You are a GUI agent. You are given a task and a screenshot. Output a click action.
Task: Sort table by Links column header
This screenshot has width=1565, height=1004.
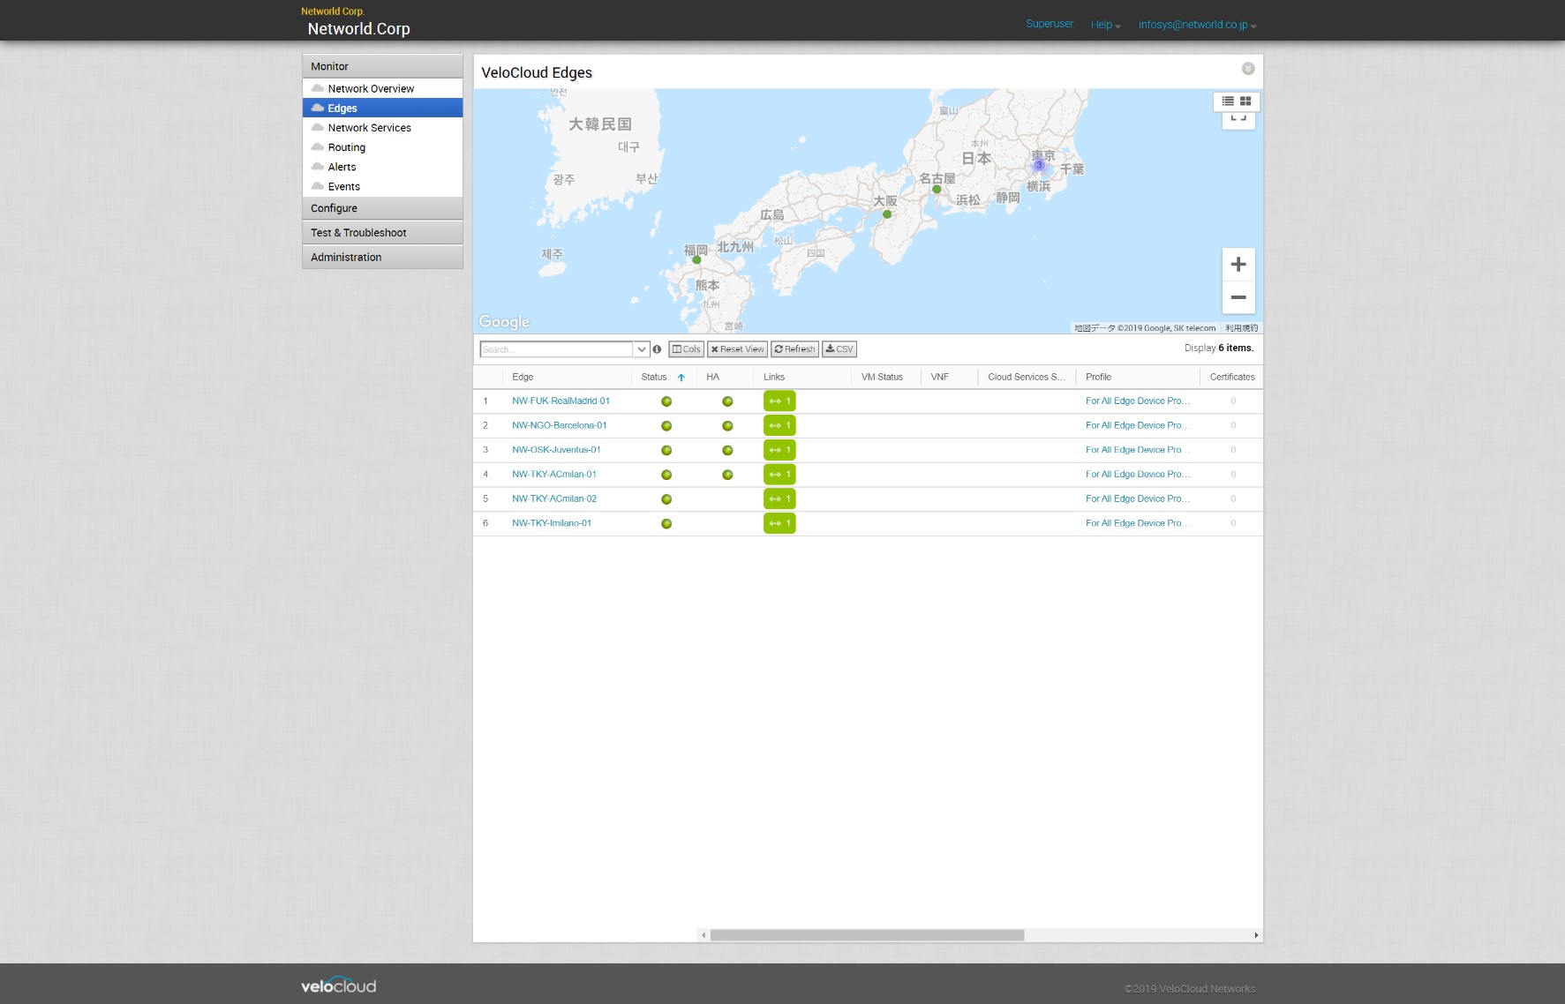tap(802, 377)
